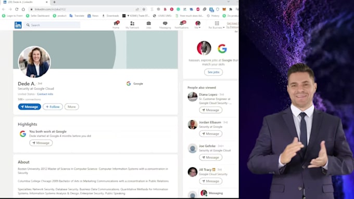Expand the For Business grid menu
Image resolution: width=354 pixels, height=199 pixels.
217,25
